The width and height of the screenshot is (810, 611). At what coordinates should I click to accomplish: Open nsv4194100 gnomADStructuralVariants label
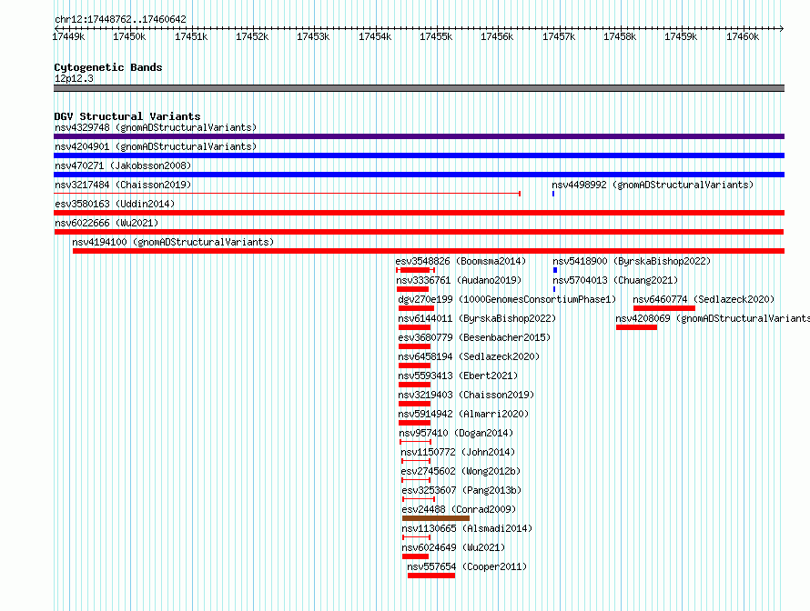click(x=173, y=242)
